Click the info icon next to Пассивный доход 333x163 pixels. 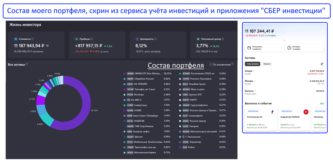pyautogui.click(x=223, y=39)
